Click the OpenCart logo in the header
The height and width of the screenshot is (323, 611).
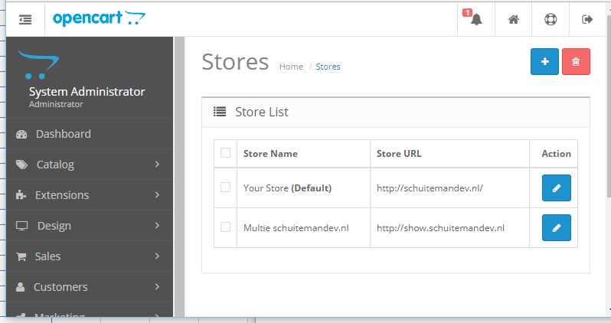point(99,18)
